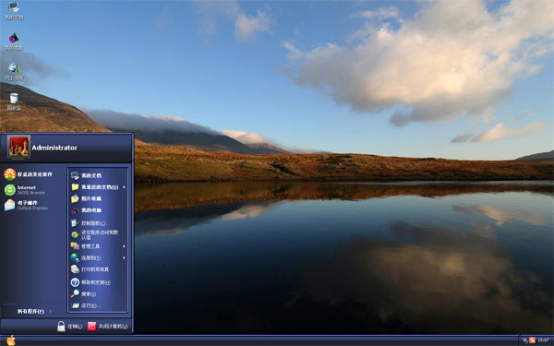
Task: Click the Log Off padlock button
Action: (69, 327)
